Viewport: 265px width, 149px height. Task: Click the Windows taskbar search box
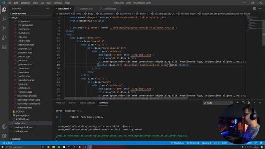(23, 147)
